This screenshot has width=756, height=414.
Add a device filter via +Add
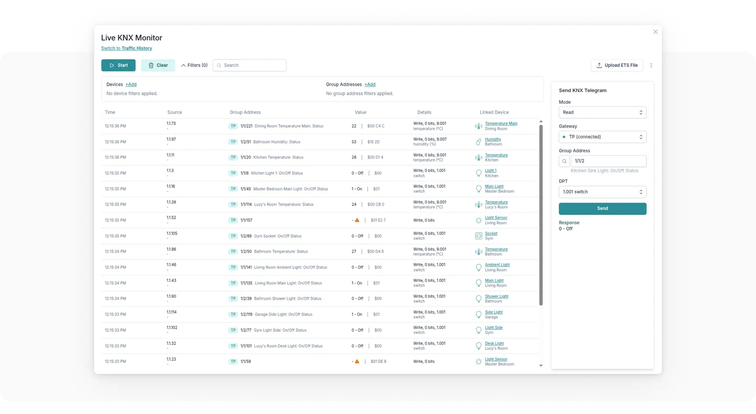pyautogui.click(x=131, y=85)
